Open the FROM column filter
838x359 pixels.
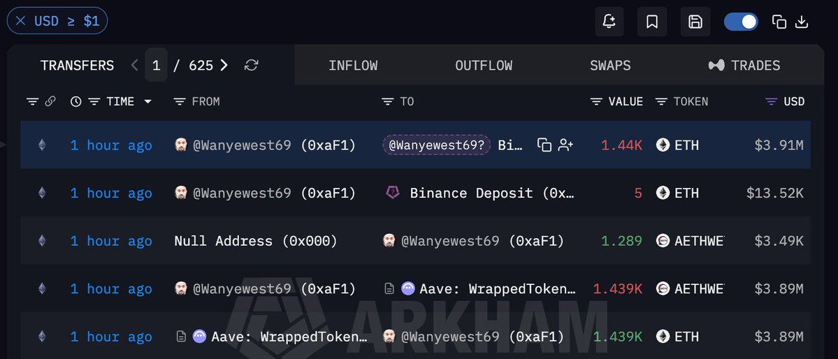pos(180,101)
